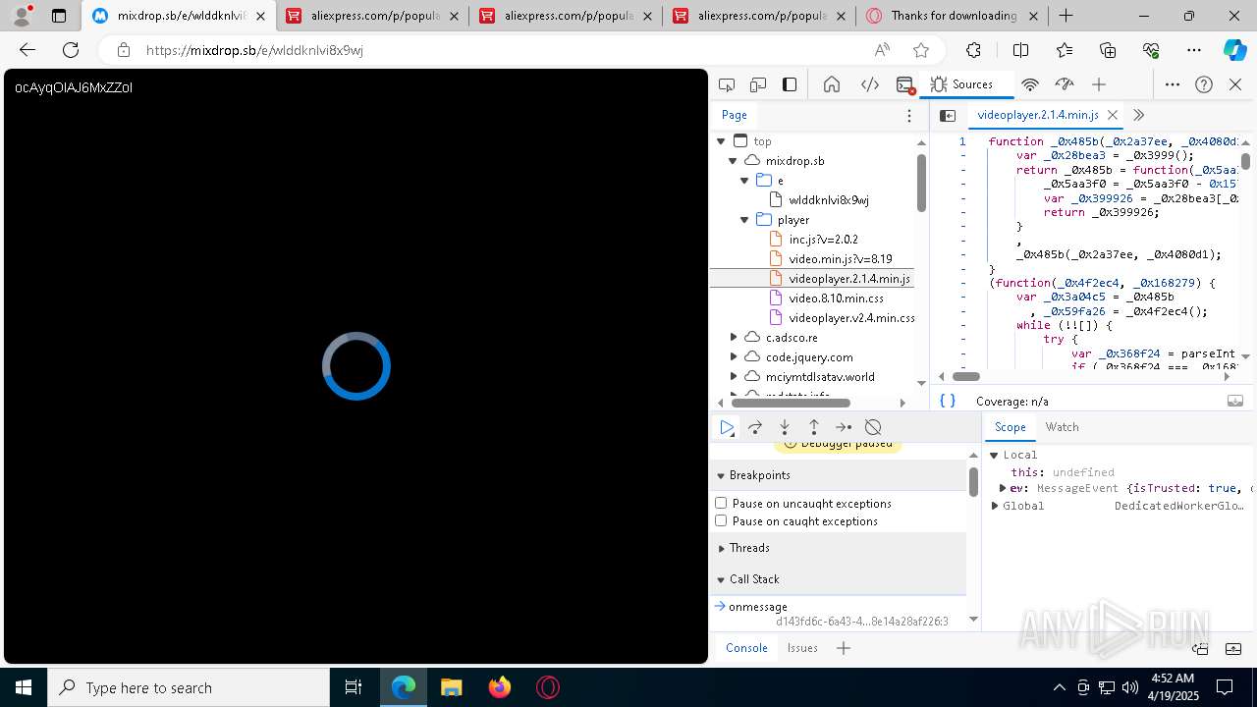Open inc.js?v=2.0.2 file
Screen dimensions: 1257x707
coord(823,240)
